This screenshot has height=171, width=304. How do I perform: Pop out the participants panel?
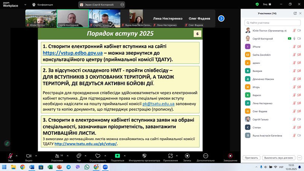click(295, 13)
